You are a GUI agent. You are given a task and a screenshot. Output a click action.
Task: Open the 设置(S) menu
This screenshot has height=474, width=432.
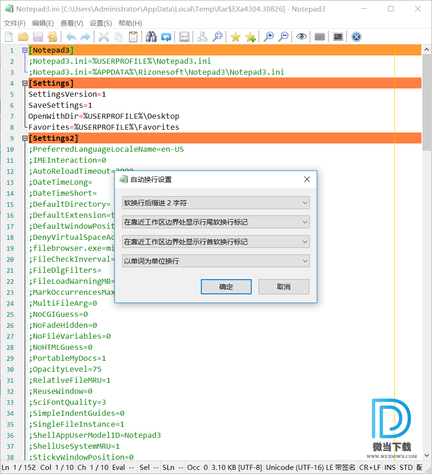[x=101, y=23]
